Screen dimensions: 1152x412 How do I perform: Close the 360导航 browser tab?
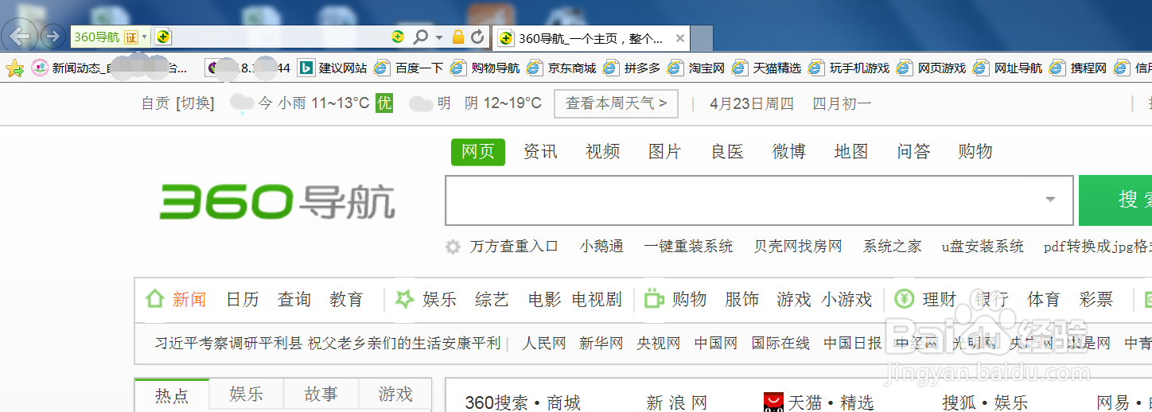pos(680,38)
